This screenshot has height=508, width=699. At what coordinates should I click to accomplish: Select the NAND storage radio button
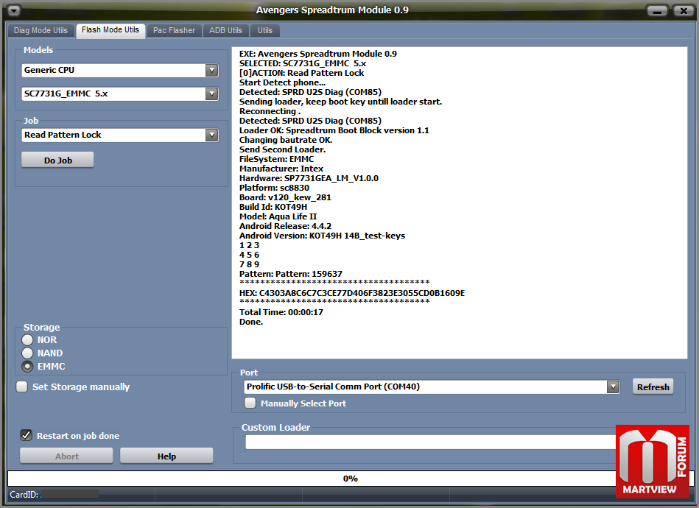tap(27, 353)
